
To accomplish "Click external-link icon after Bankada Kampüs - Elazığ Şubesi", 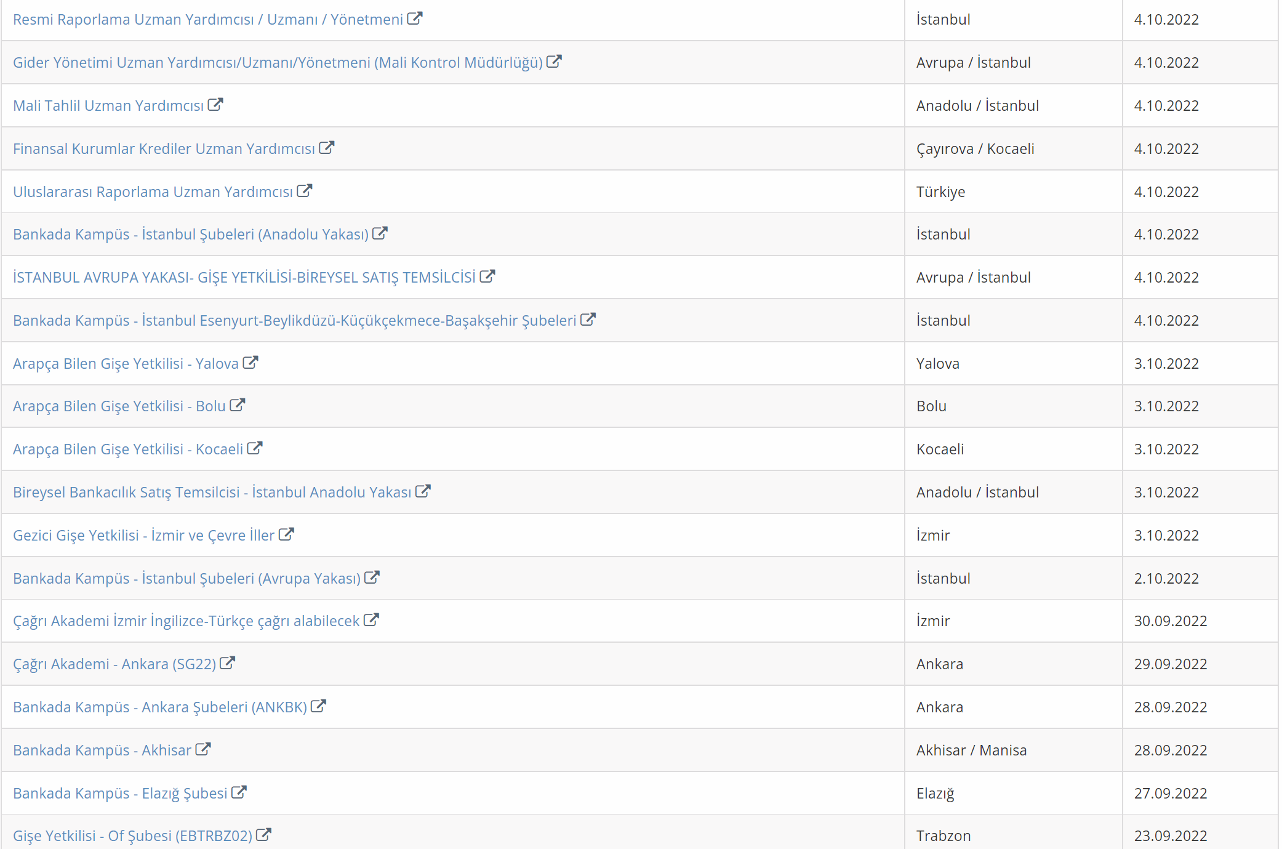I will tap(239, 792).
